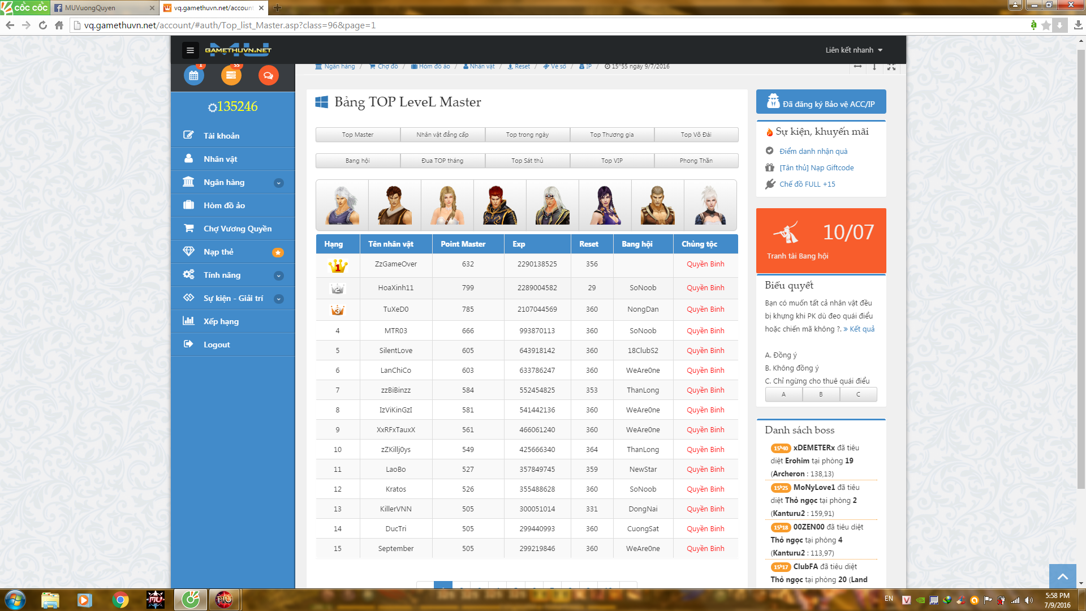The height and width of the screenshot is (611, 1086).
Task: Select the white-haired female character portrait
Action: 710,205
